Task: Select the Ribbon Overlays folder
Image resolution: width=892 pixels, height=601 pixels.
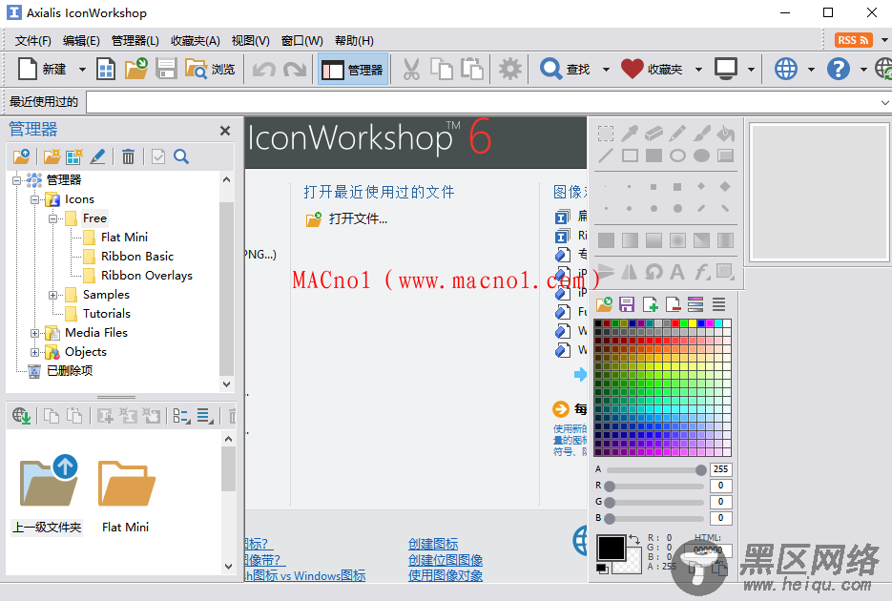Action: [147, 276]
